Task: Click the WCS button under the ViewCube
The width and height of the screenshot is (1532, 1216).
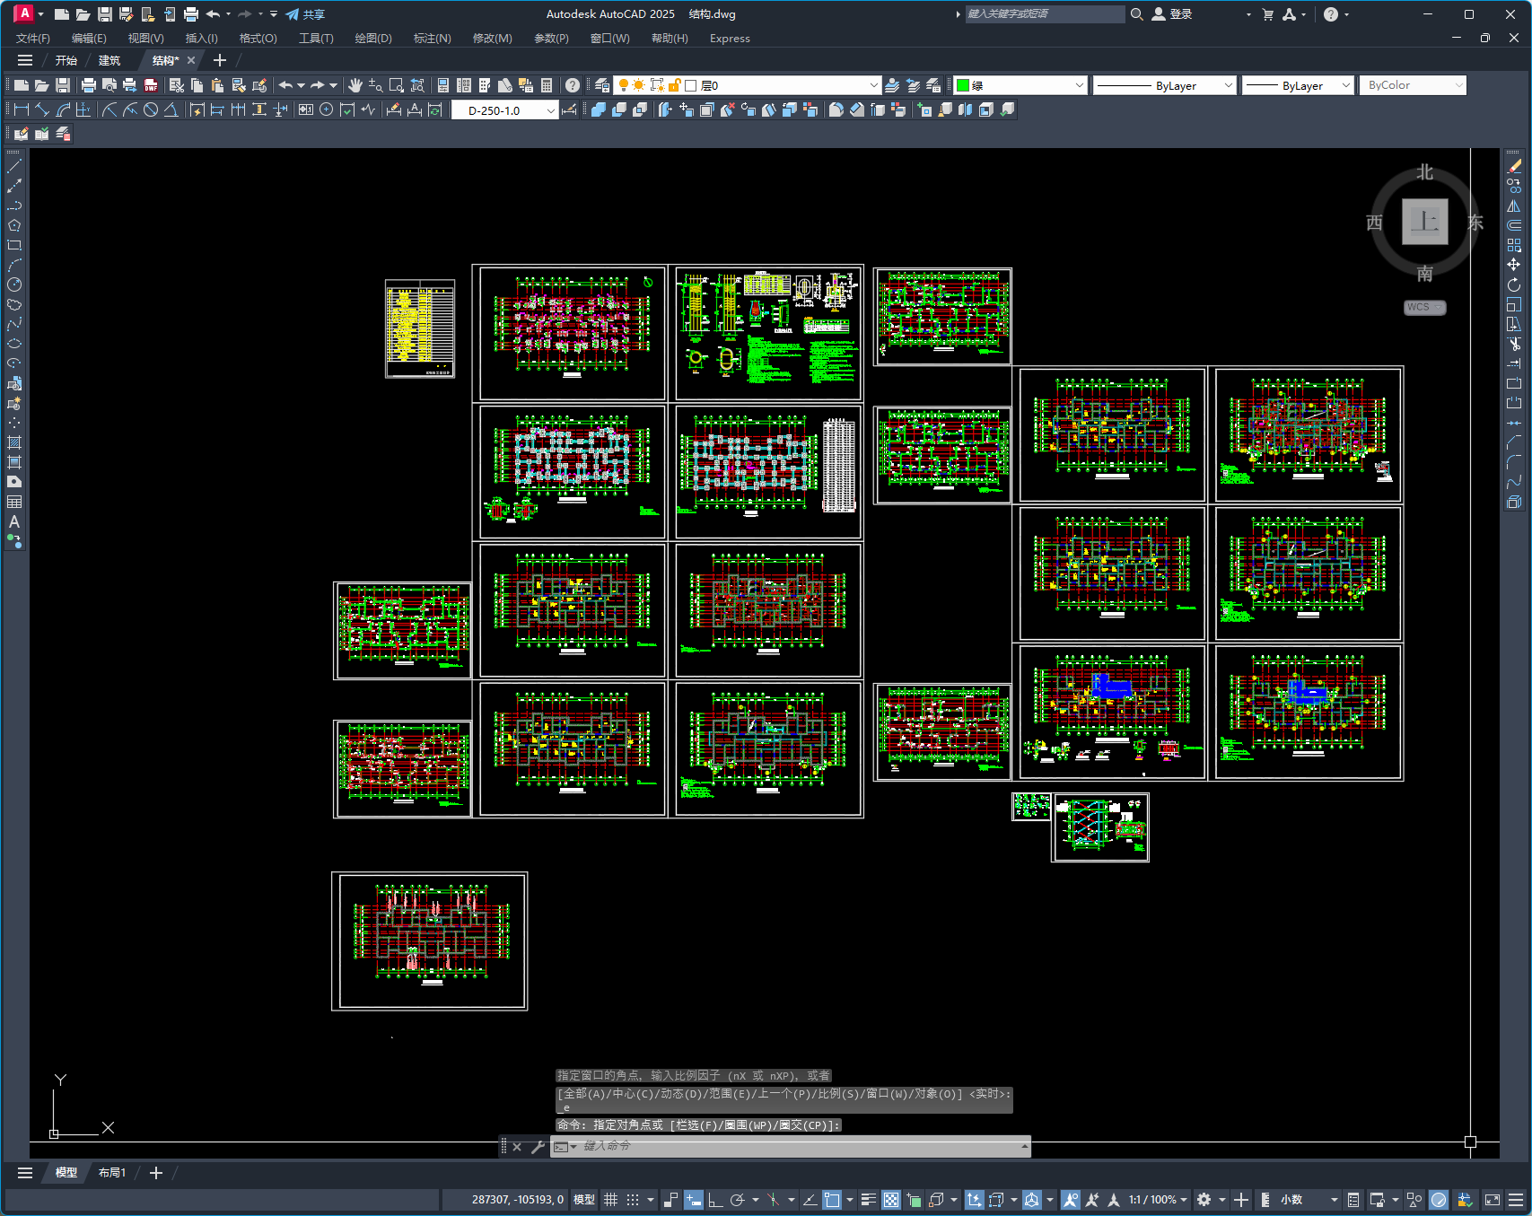Action: (x=1424, y=307)
